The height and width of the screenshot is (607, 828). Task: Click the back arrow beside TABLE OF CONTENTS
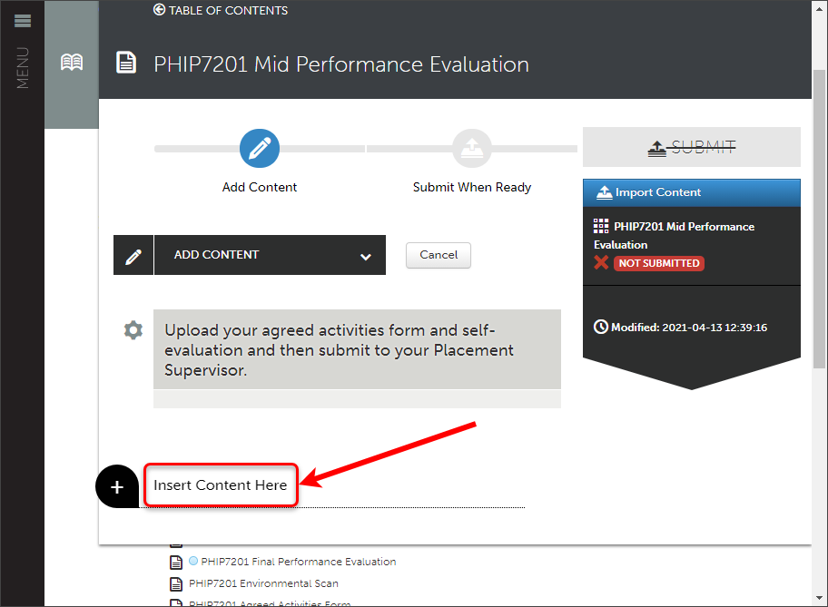tap(159, 11)
